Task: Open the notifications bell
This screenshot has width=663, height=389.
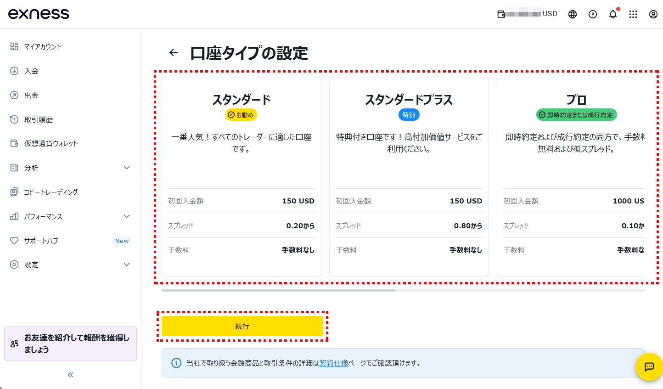Action: 612,14
